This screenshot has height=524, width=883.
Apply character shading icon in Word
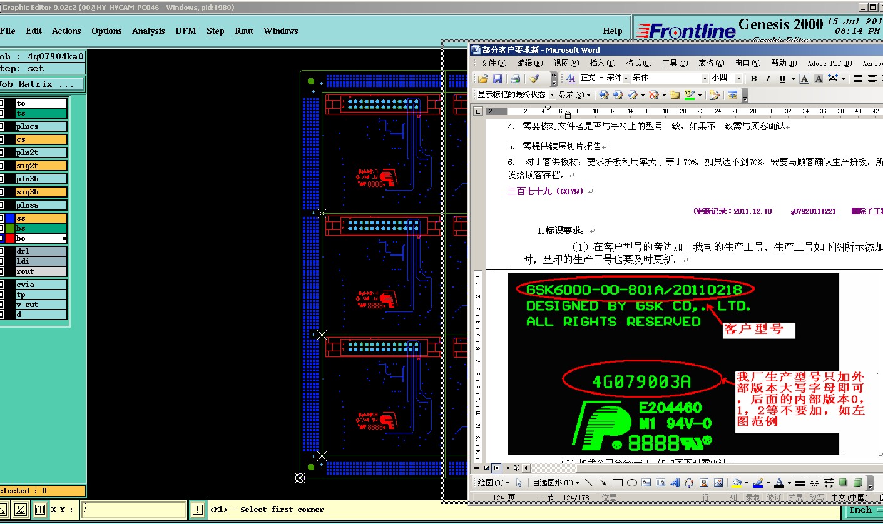(819, 78)
